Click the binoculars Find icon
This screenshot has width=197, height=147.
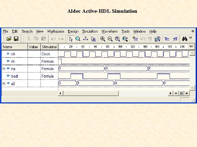tap(185, 39)
